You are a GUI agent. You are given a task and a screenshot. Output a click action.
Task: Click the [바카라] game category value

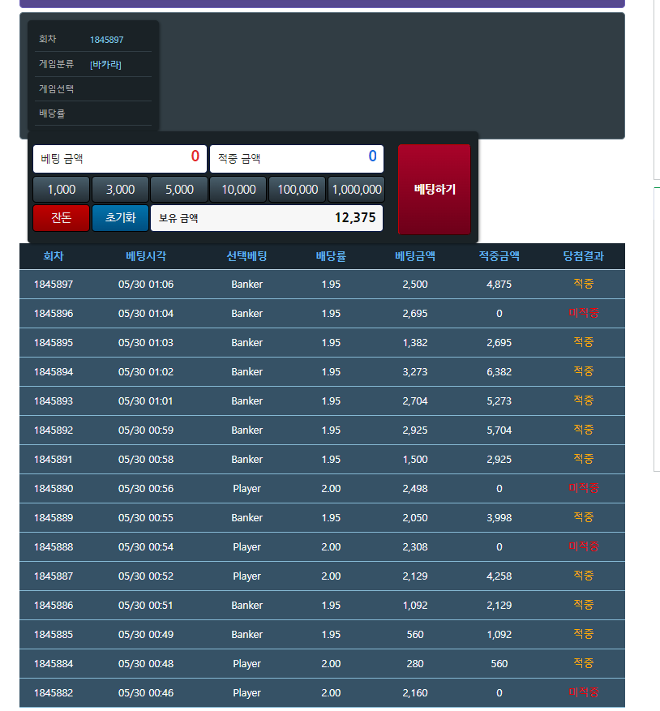coord(105,65)
